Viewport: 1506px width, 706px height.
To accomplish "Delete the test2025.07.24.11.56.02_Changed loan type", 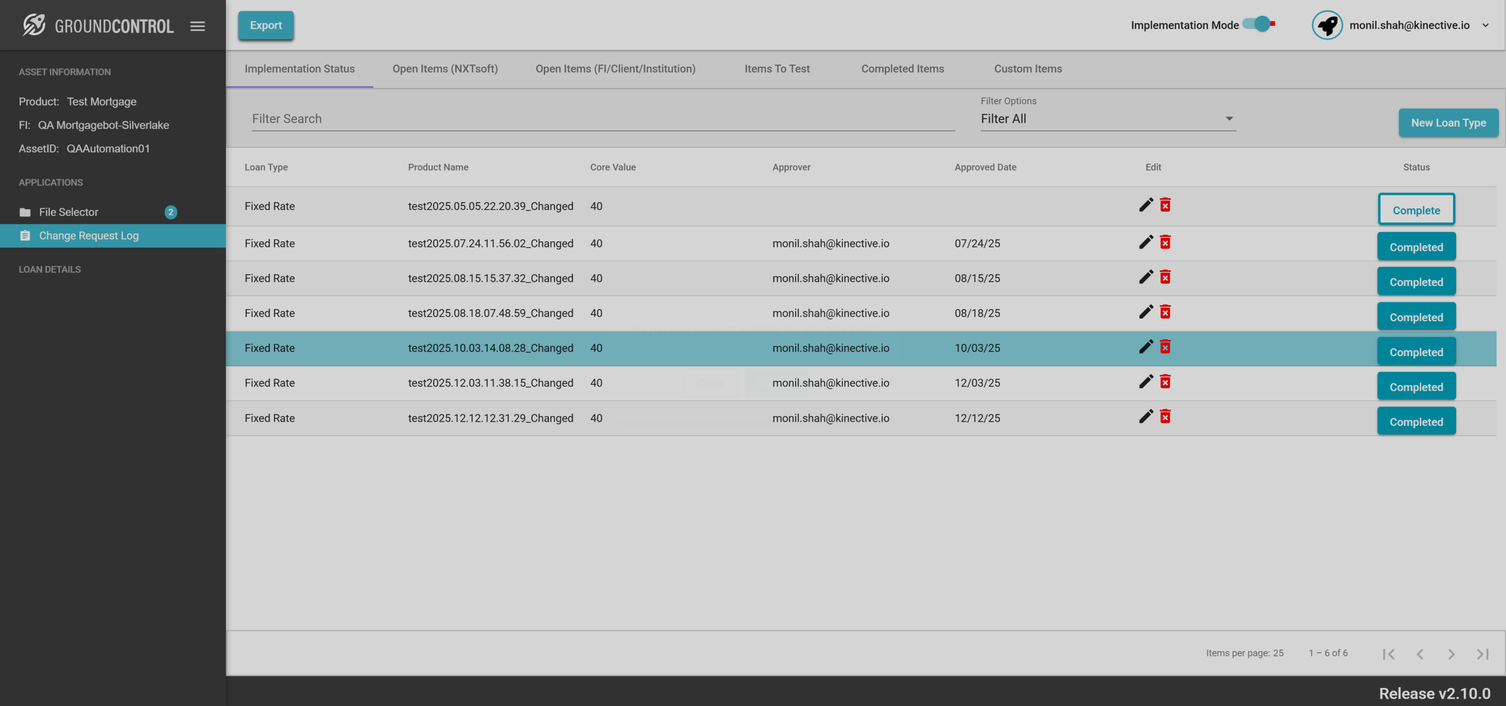I will pyautogui.click(x=1165, y=242).
